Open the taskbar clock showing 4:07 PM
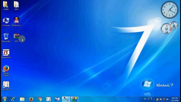 (x=175, y=99)
